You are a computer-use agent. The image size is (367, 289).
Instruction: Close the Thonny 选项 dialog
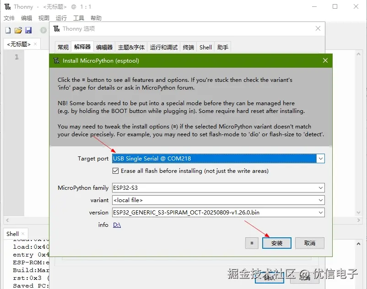[318, 28]
